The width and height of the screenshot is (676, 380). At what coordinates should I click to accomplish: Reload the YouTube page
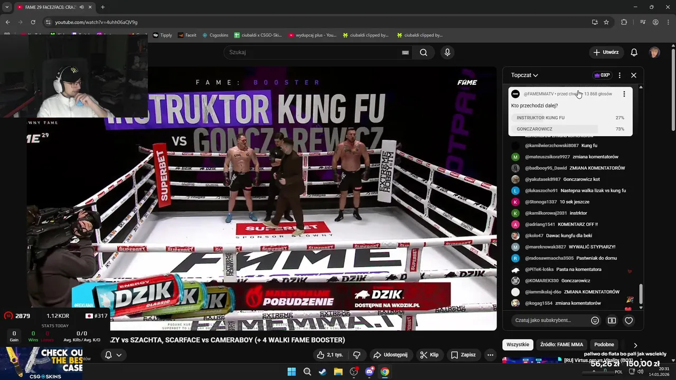[33, 22]
